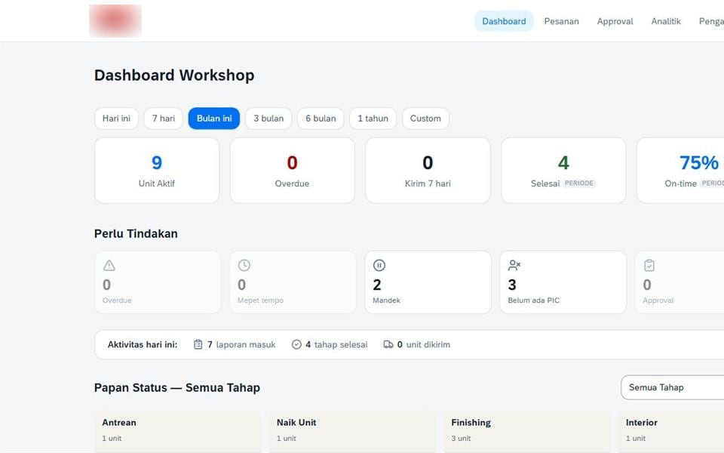This screenshot has width=724, height=453.
Task: Click the Overdue warning triangle icon
Action: pos(109,265)
